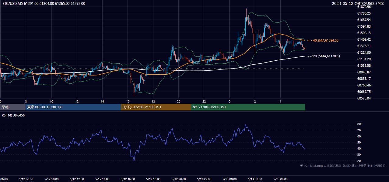Click price axis value 61131.29
This screenshot has width=389, height=182.
coord(364,59)
